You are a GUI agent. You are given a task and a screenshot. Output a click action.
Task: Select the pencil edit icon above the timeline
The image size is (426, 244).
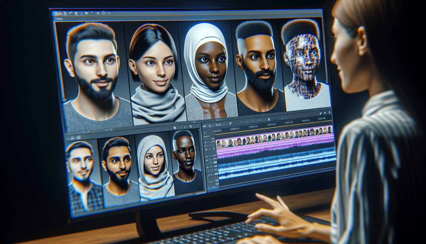(x=321, y=113)
